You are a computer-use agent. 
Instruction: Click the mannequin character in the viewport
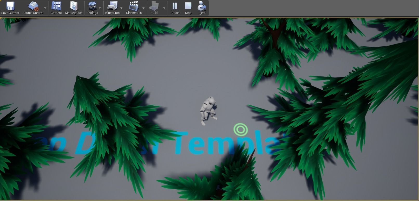tap(208, 111)
